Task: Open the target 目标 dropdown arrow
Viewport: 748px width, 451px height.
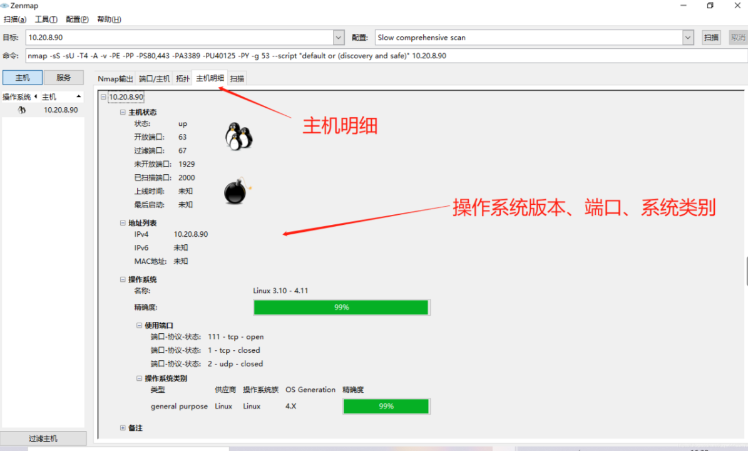Action: 338,37
